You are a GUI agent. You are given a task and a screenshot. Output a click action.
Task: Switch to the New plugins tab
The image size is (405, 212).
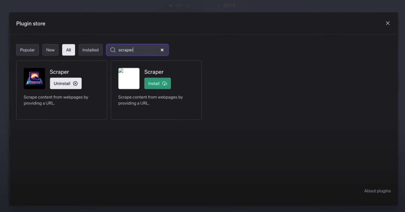pos(50,50)
